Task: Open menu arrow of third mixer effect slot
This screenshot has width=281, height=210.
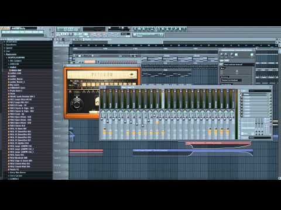Action: click(242, 100)
